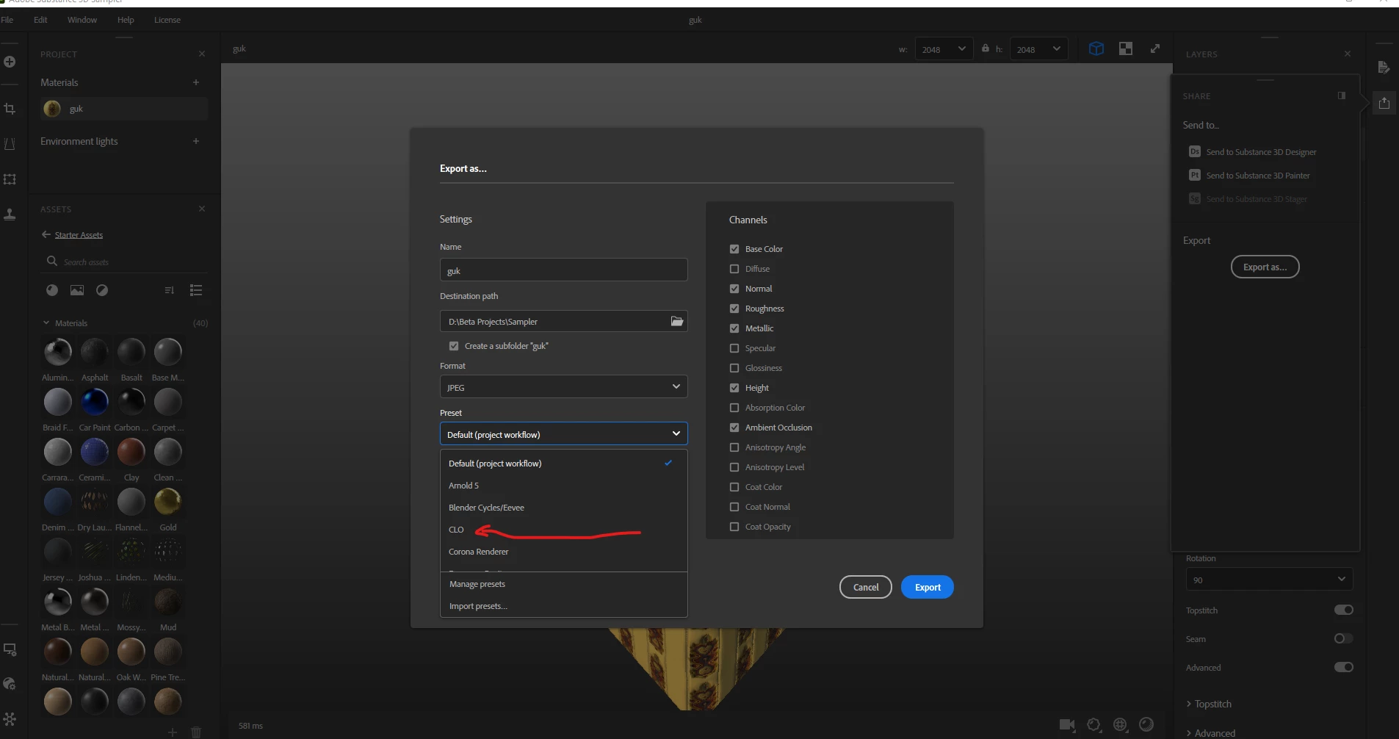Screen dimensions: 1399x739
Task: Cancel the export dialog
Action: [865, 587]
